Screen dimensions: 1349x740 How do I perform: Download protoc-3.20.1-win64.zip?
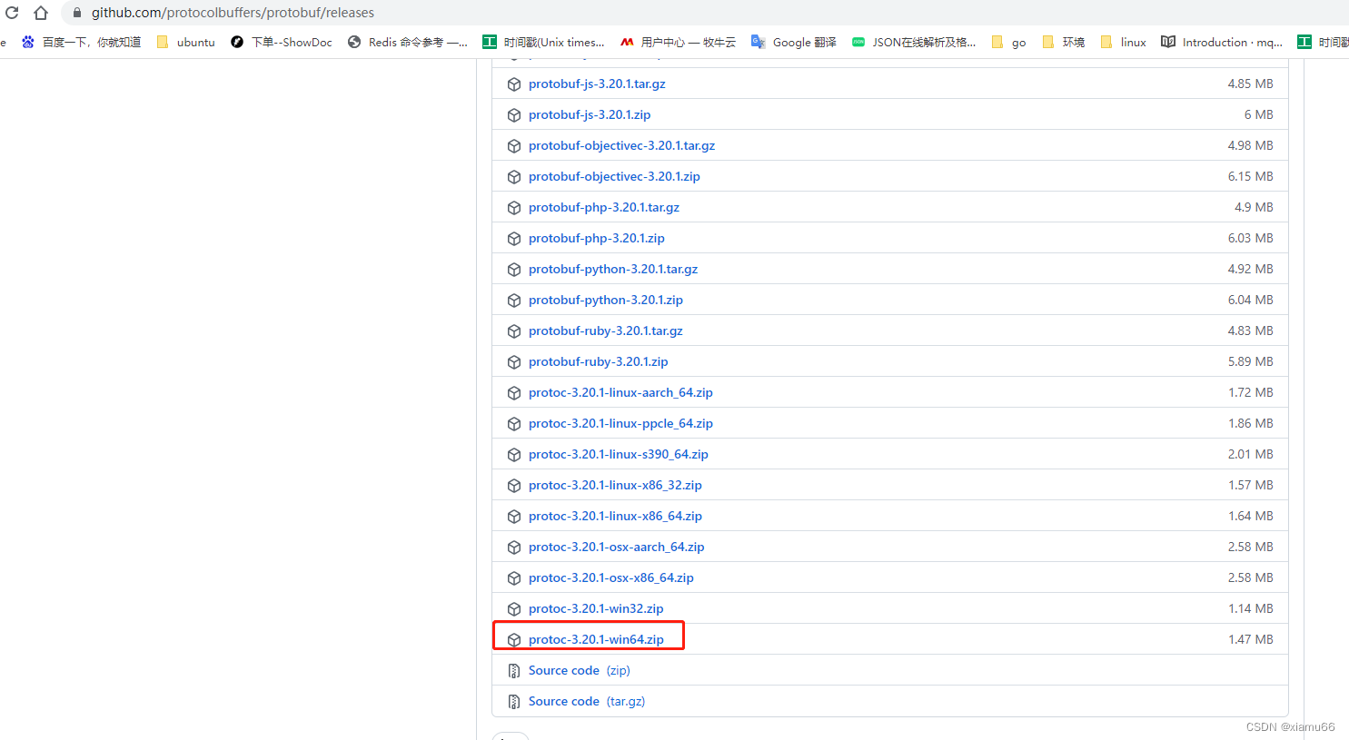coord(596,639)
